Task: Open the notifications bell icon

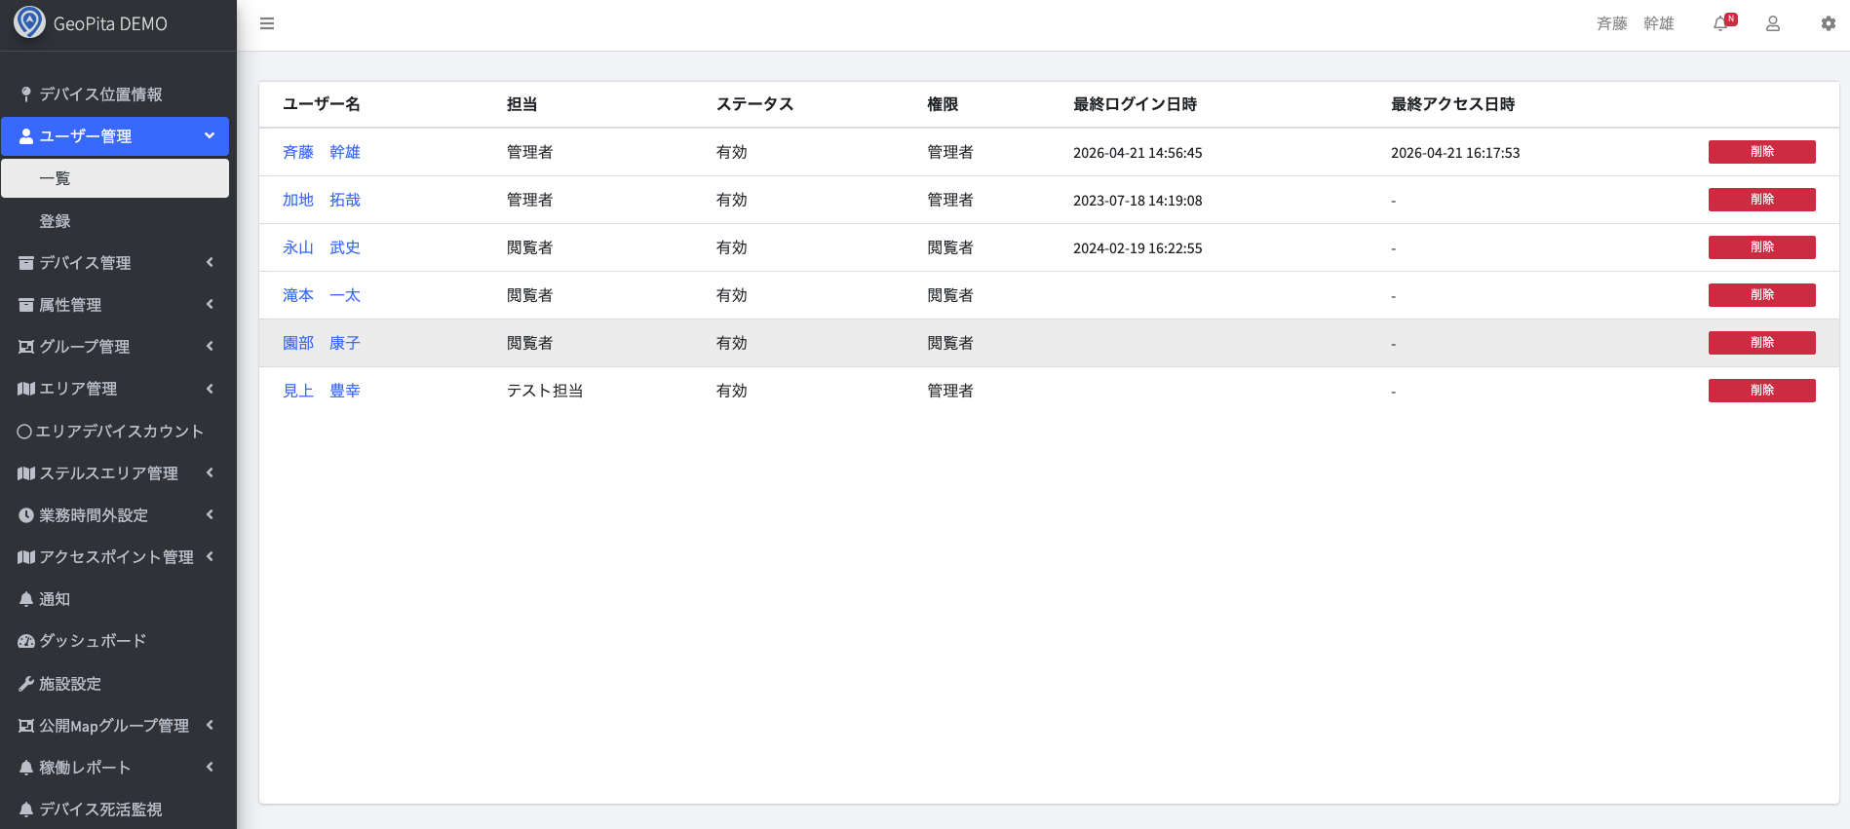Action: pos(1721,23)
